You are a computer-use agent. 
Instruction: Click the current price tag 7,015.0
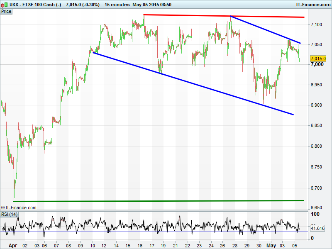coord(318,59)
